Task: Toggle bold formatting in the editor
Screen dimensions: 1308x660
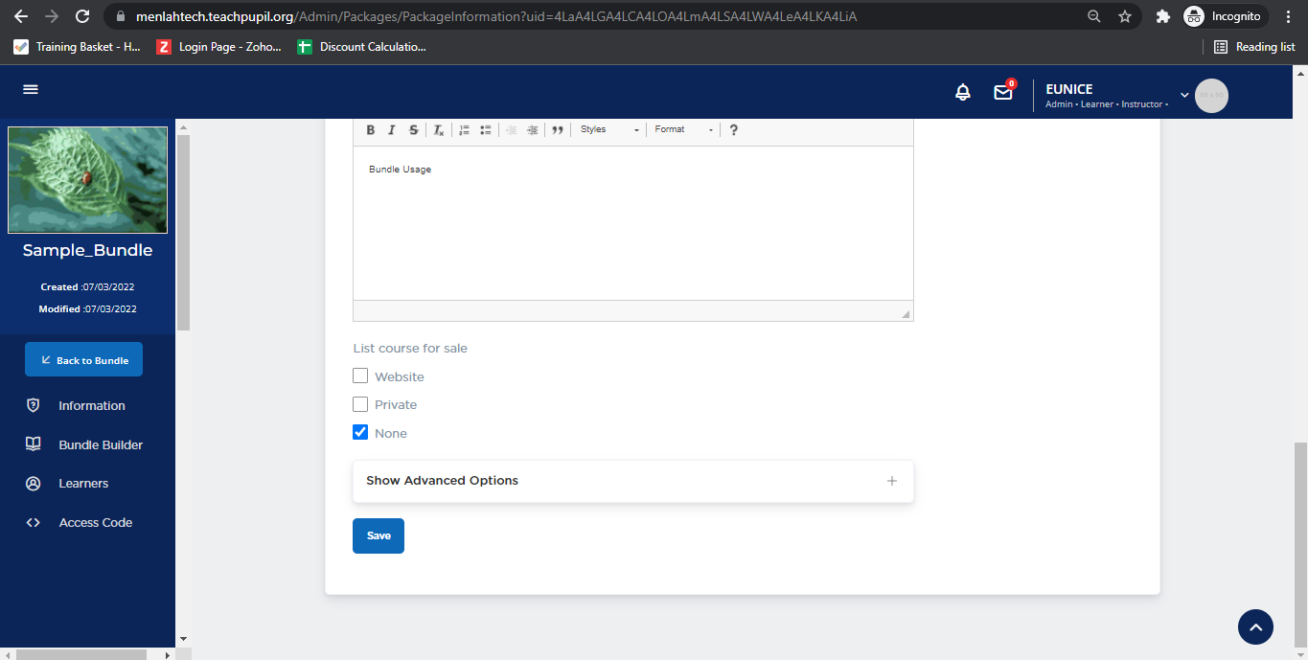Action: click(371, 130)
